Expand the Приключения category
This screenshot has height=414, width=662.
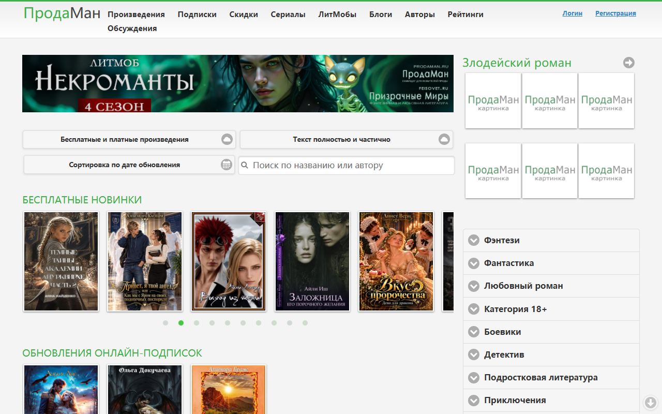coord(551,400)
